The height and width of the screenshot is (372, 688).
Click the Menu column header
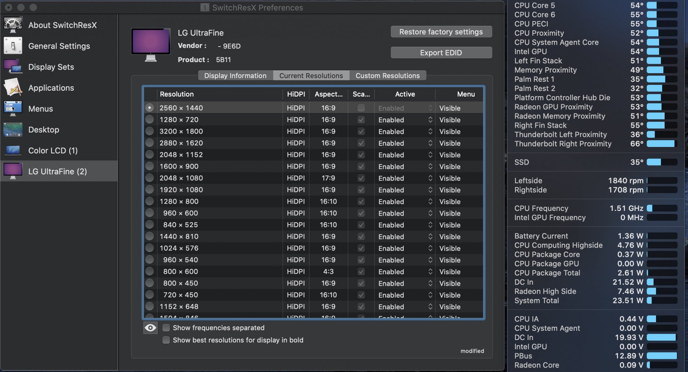point(459,94)
